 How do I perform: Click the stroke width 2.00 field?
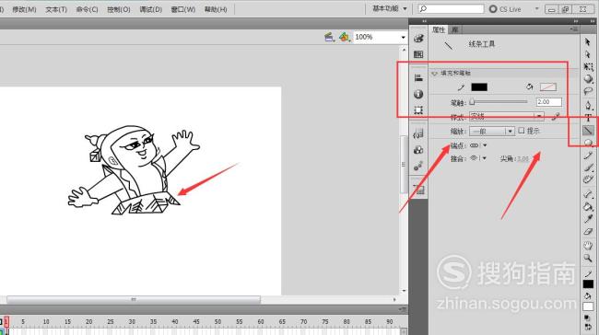click(549, 102)
